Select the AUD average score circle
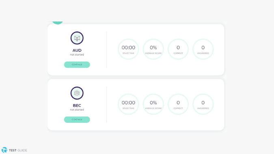The height and width of the screenshot is (154, 274). (153, 49)
